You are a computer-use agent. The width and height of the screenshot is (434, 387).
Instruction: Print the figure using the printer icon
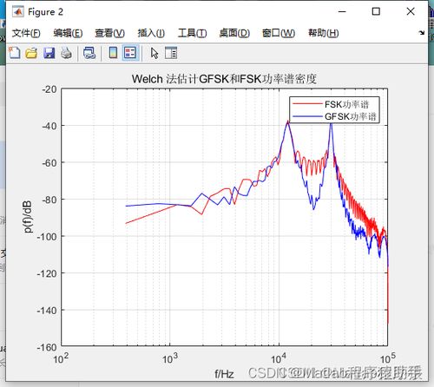pos(67,53)
